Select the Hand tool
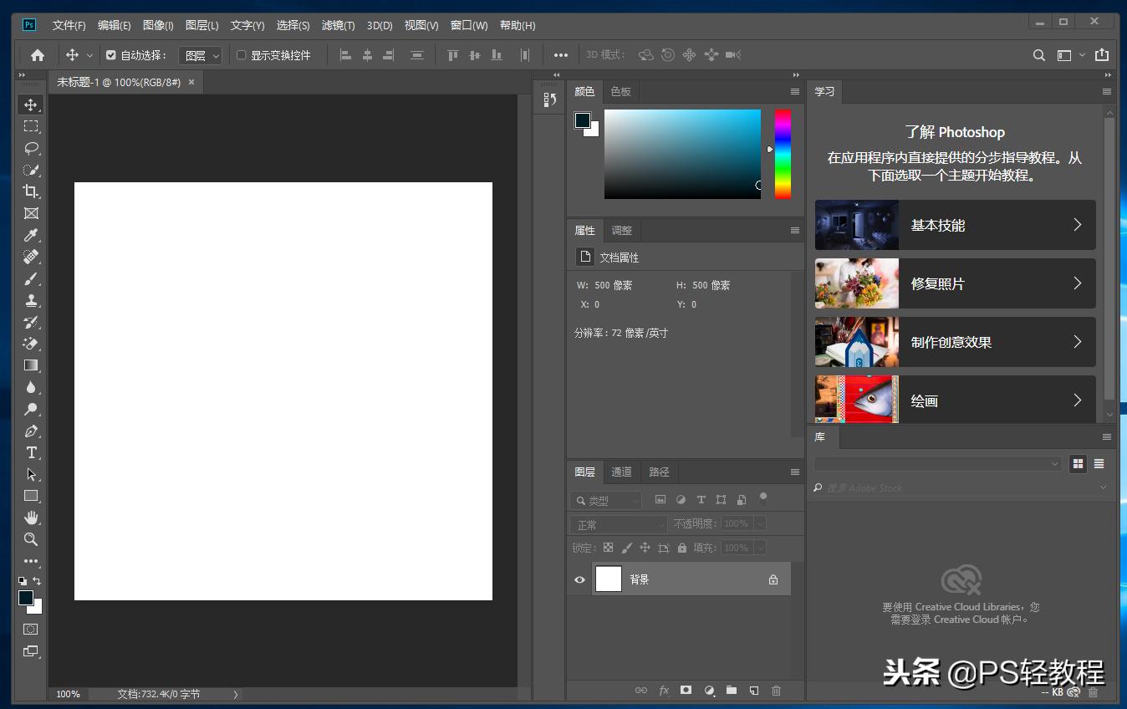The width and height of the screenshot is (1127, 709). (31, 518)
